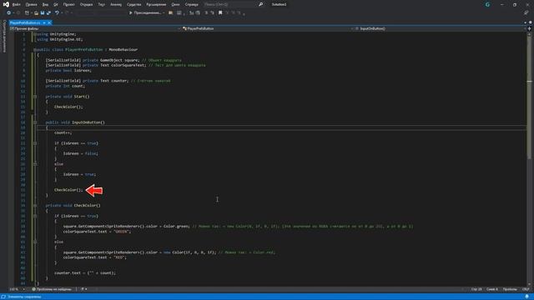Viewport: 534px width, 300px height.
Task: Click the CRLF line ending indicator
Action: click(526, 289)
